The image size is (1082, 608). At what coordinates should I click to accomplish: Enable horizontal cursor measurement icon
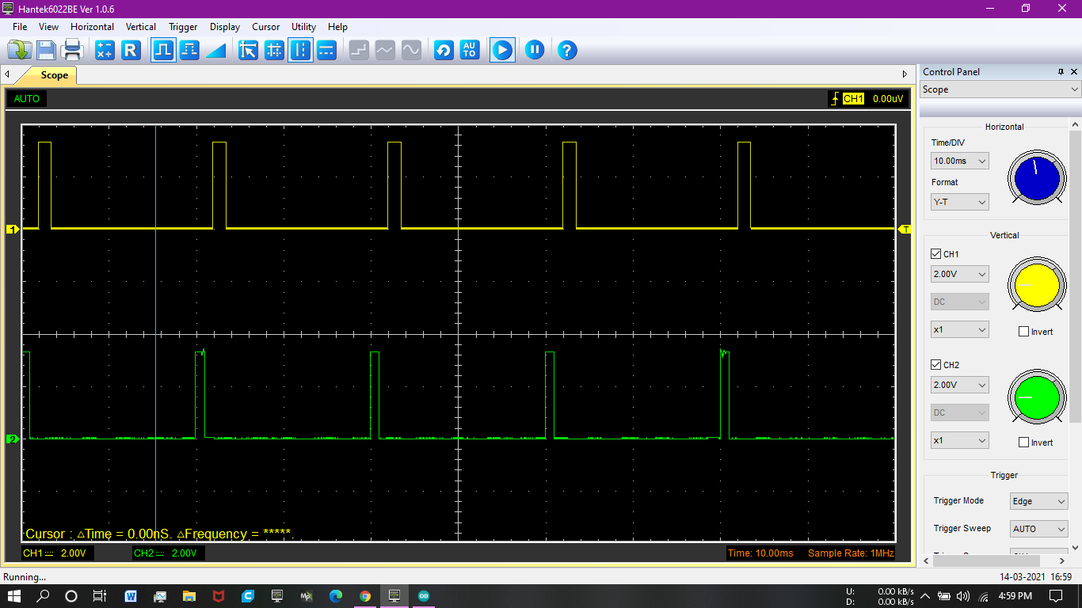click(326, 50)
